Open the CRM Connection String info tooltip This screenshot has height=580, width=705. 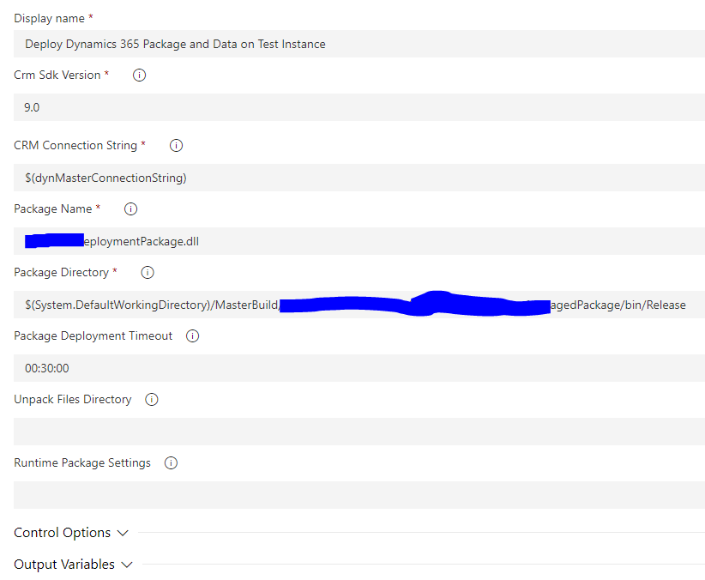tap(176, 145)
